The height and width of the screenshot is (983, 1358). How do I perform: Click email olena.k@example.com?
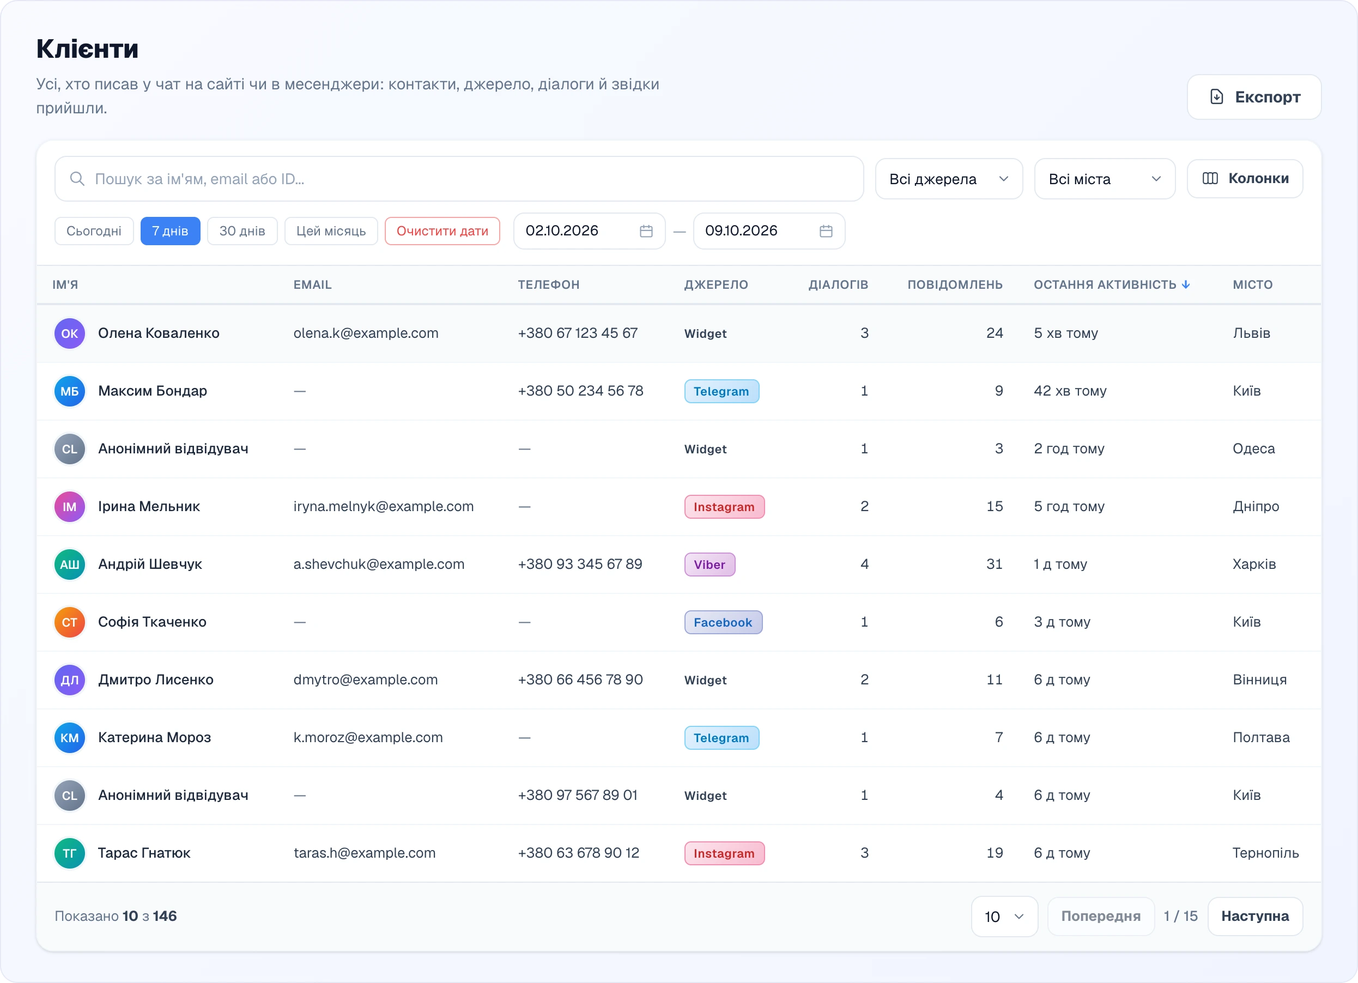click(x=366, y=333)
